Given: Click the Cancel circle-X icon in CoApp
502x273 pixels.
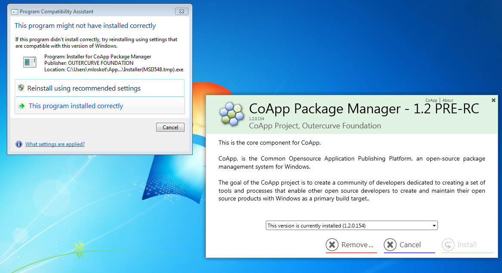Looking at the screenshot, I should click(x=390, y=245).
